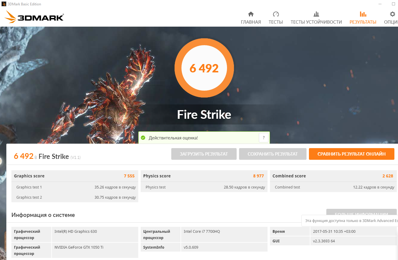Screen dimensions: 398x260
Task: Select the 35.26 кадров в секунду value
Action: 115,187
